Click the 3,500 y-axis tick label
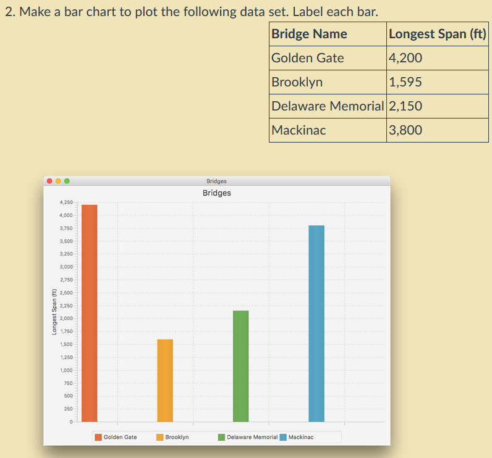 click(x=66, y=241)
